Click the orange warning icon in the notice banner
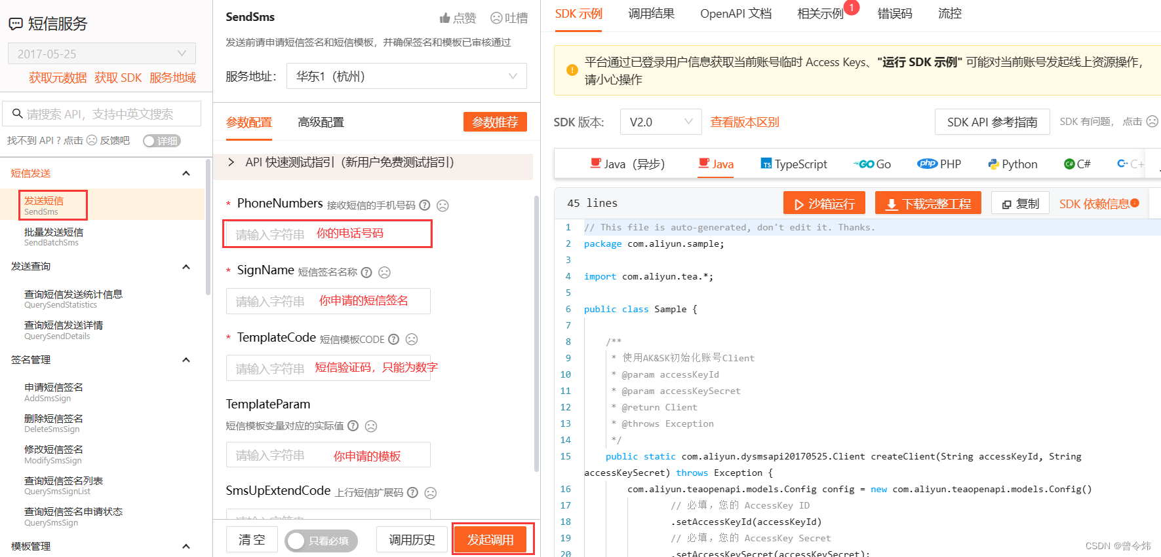The image size is (1161, 557). (572, 70)
